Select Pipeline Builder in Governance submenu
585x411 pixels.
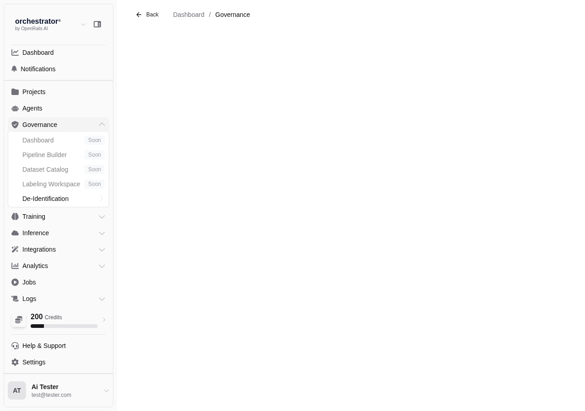point(44,155)
